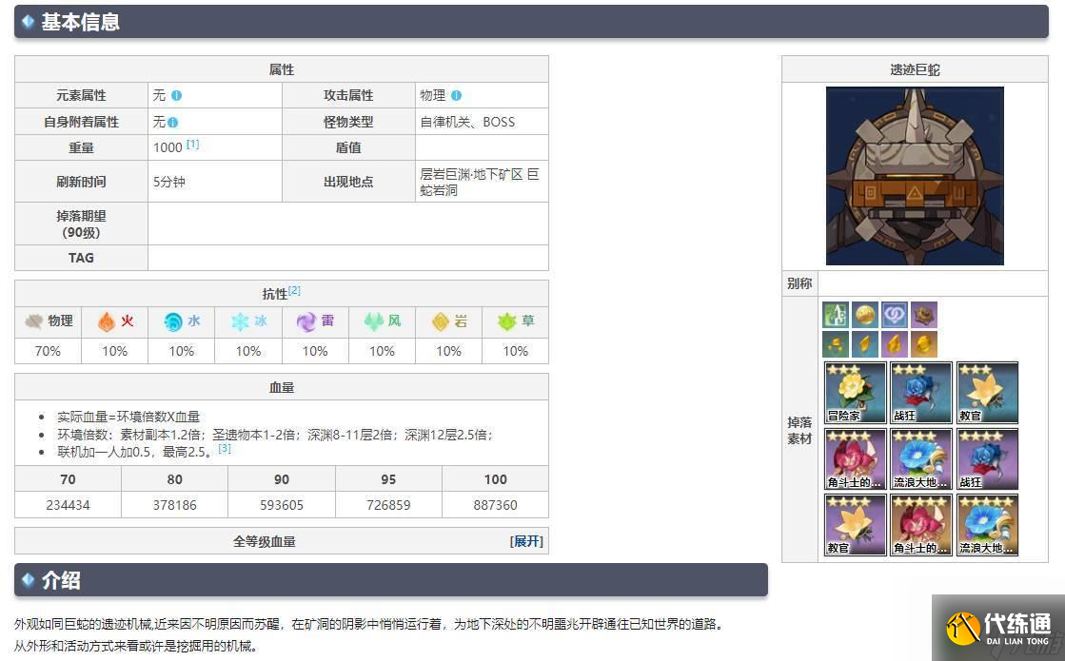Open footnote [1] next to weight 1000

coord(193,144)
